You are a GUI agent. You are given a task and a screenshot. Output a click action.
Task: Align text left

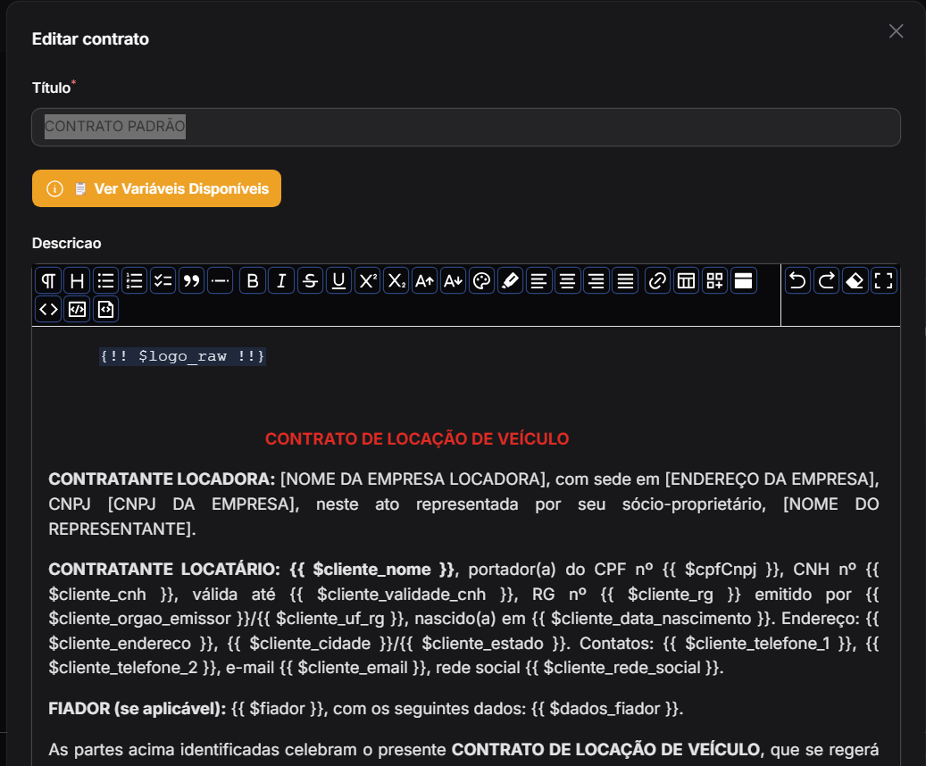click(x=538, y=280)
